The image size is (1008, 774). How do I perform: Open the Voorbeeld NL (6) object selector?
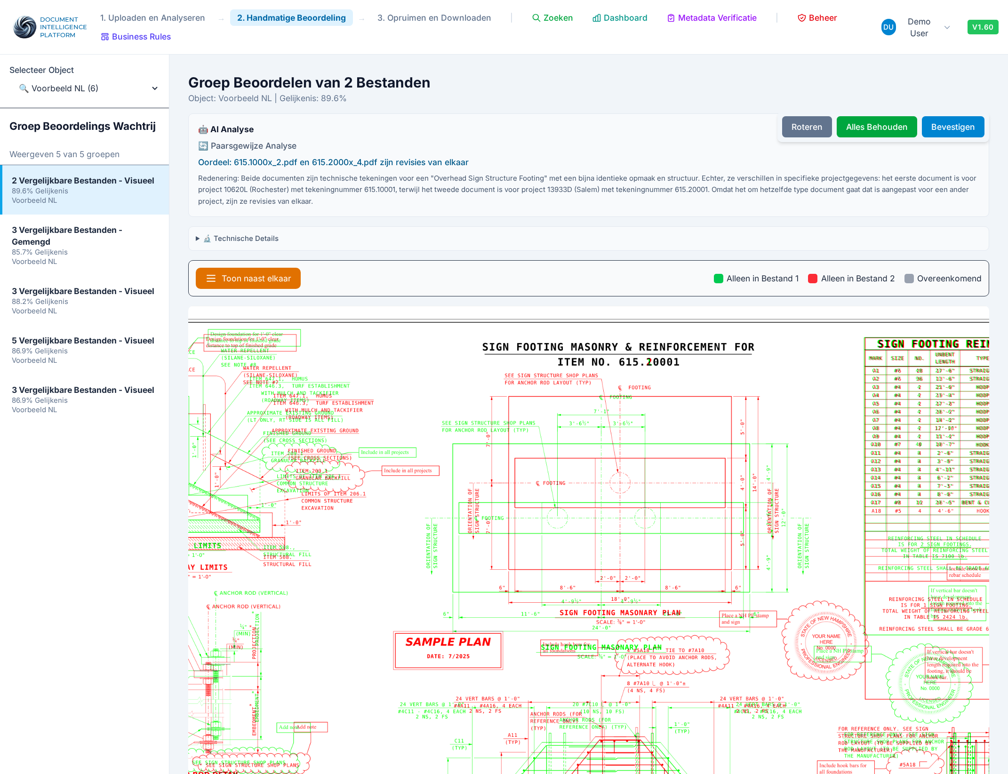point(85,88)
